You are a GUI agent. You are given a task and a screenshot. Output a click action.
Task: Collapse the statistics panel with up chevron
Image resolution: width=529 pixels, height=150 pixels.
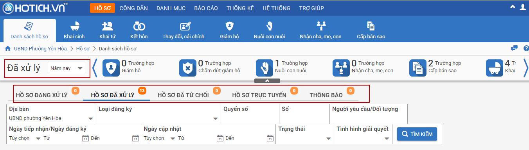tap(267, 81)
